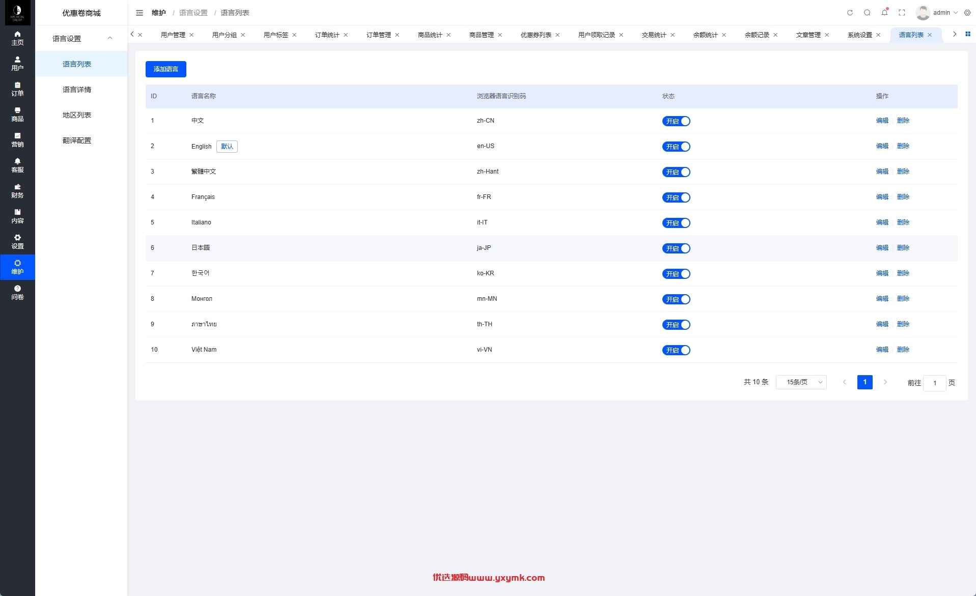976x596 pixels.
Task: Open the 15条/页 page size dropdown
Action: point(801,382)
